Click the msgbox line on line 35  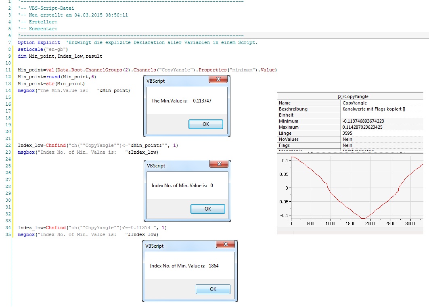coord(88,234)
